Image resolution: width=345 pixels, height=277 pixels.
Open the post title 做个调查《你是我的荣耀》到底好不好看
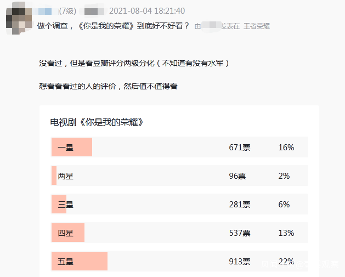coord(113,26)
